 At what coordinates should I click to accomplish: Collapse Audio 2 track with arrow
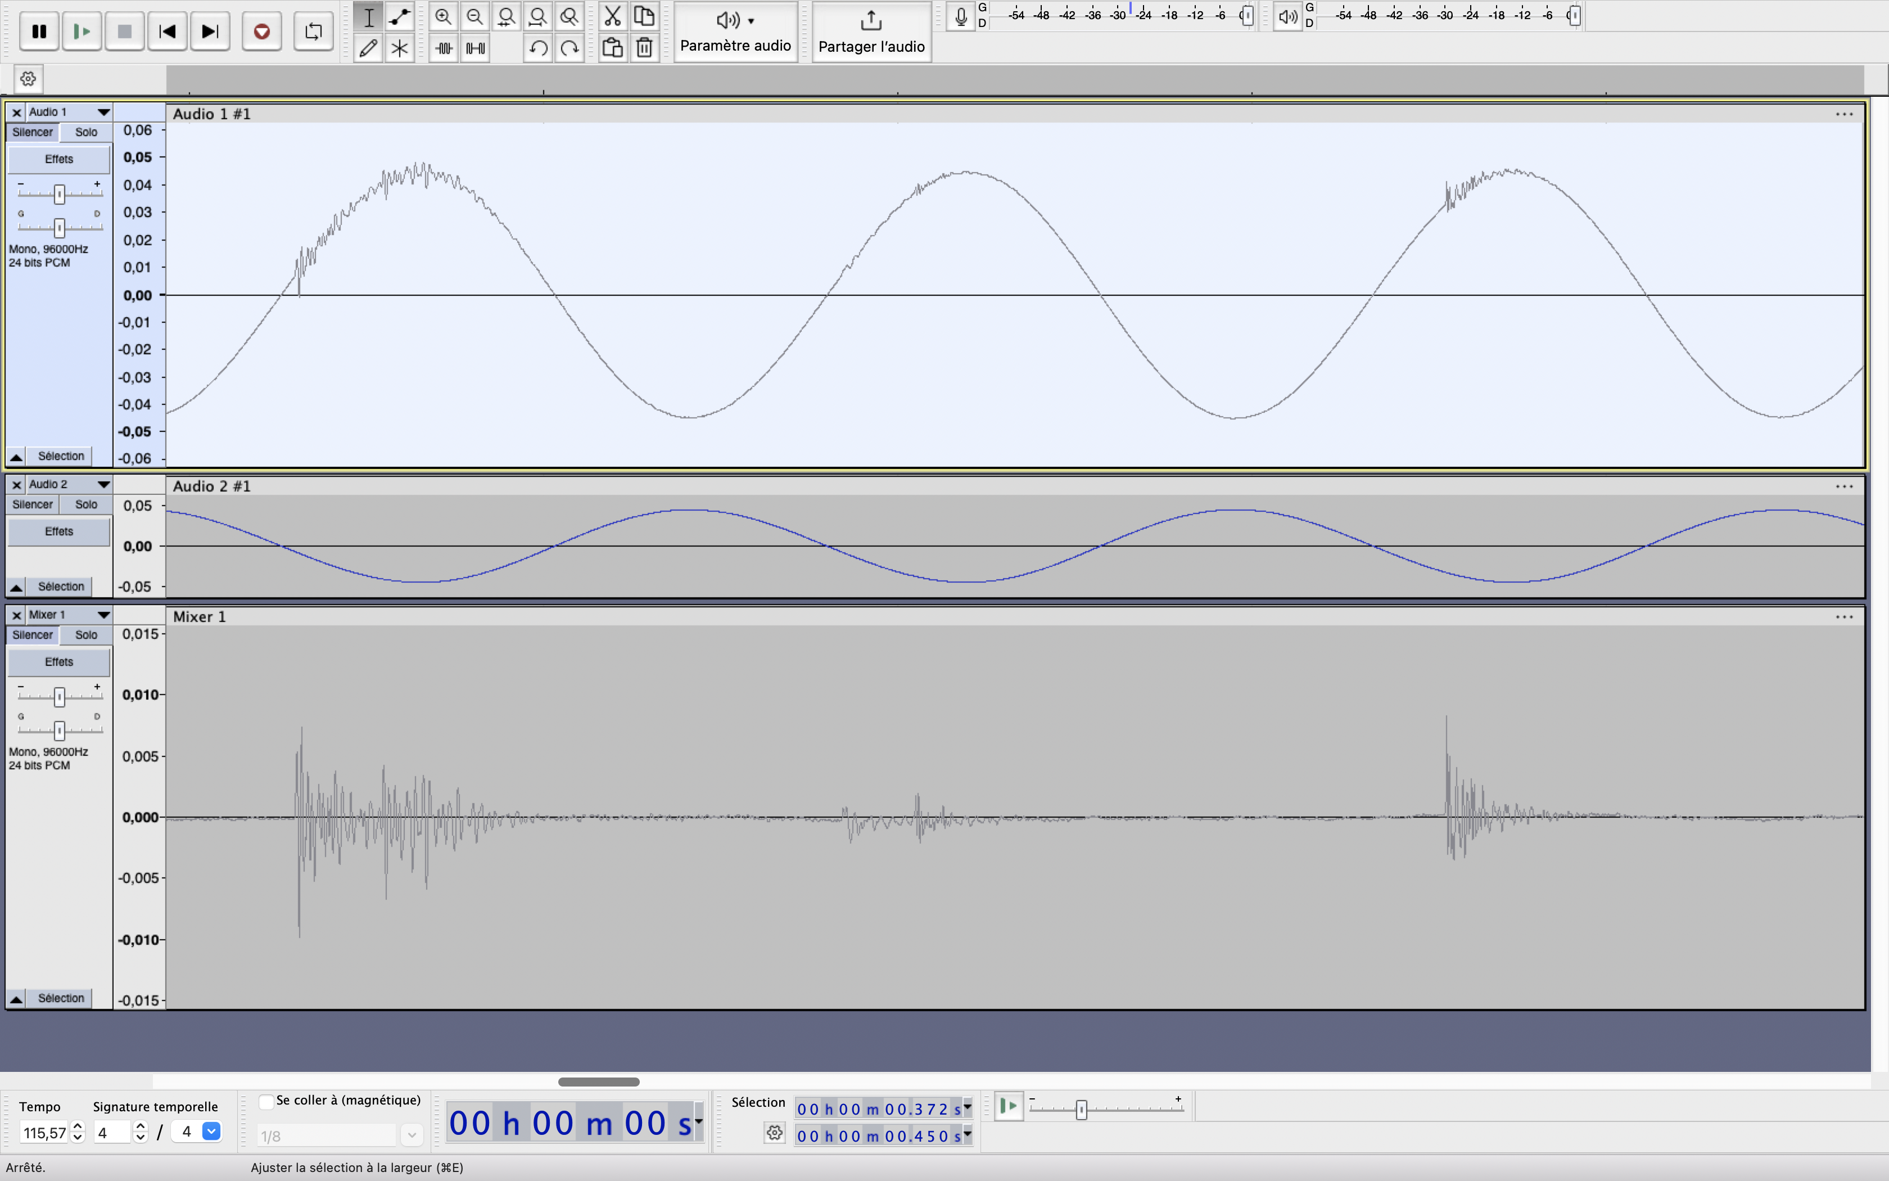16,587
